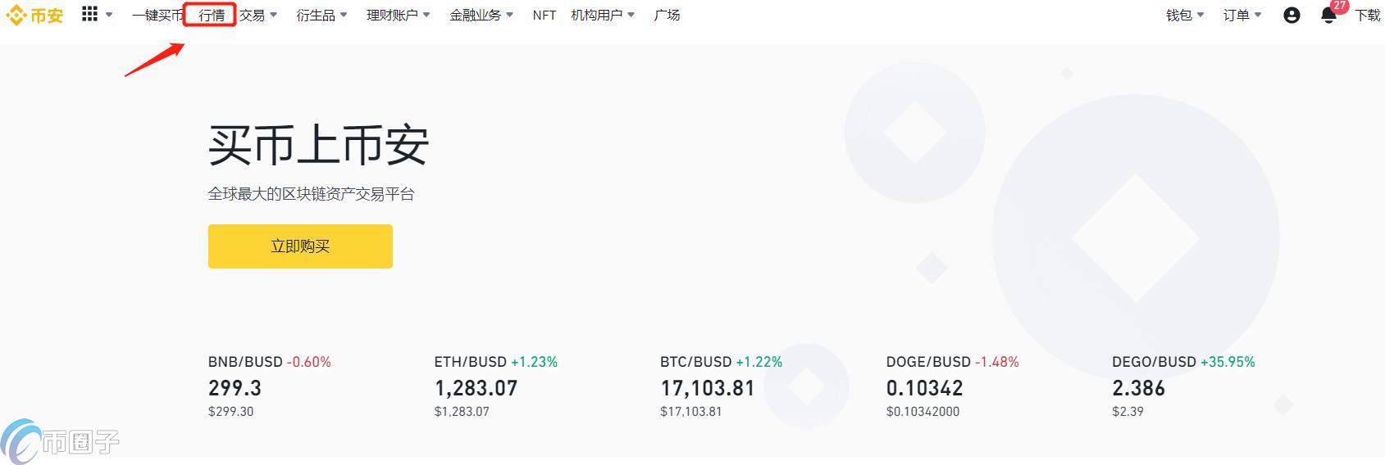Open the 行情 markets tab

tap(212, 16)
